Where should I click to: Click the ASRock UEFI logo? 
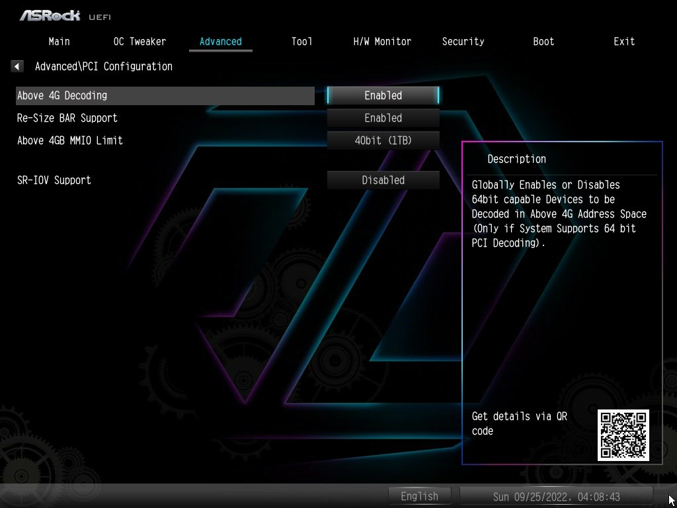pyautogui.click(x=65, y=15)
